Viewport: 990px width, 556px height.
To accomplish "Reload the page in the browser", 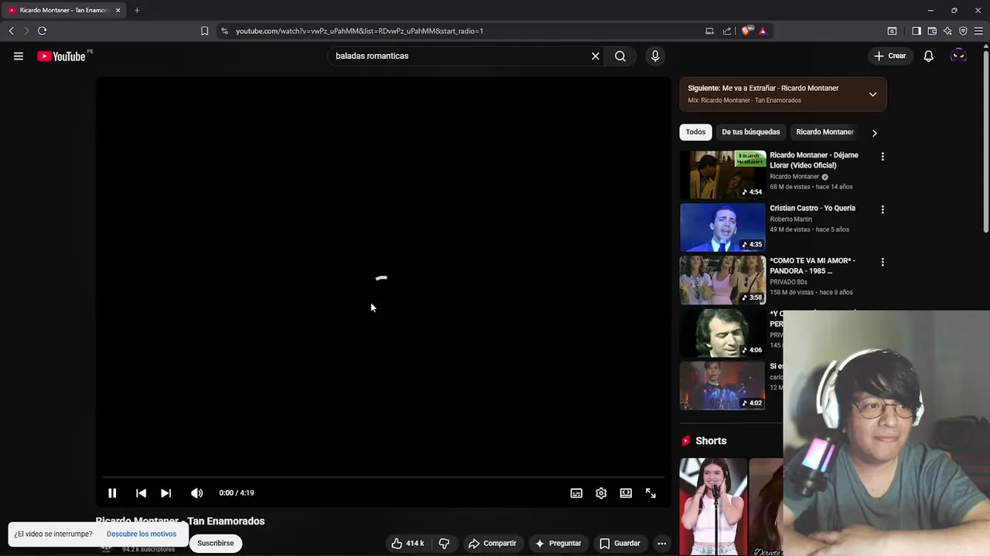I will click(42, 31).
